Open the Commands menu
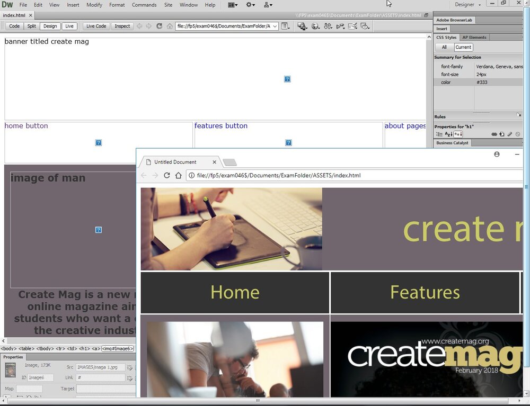This screenshot has width=530, height=406. [144, 5]
